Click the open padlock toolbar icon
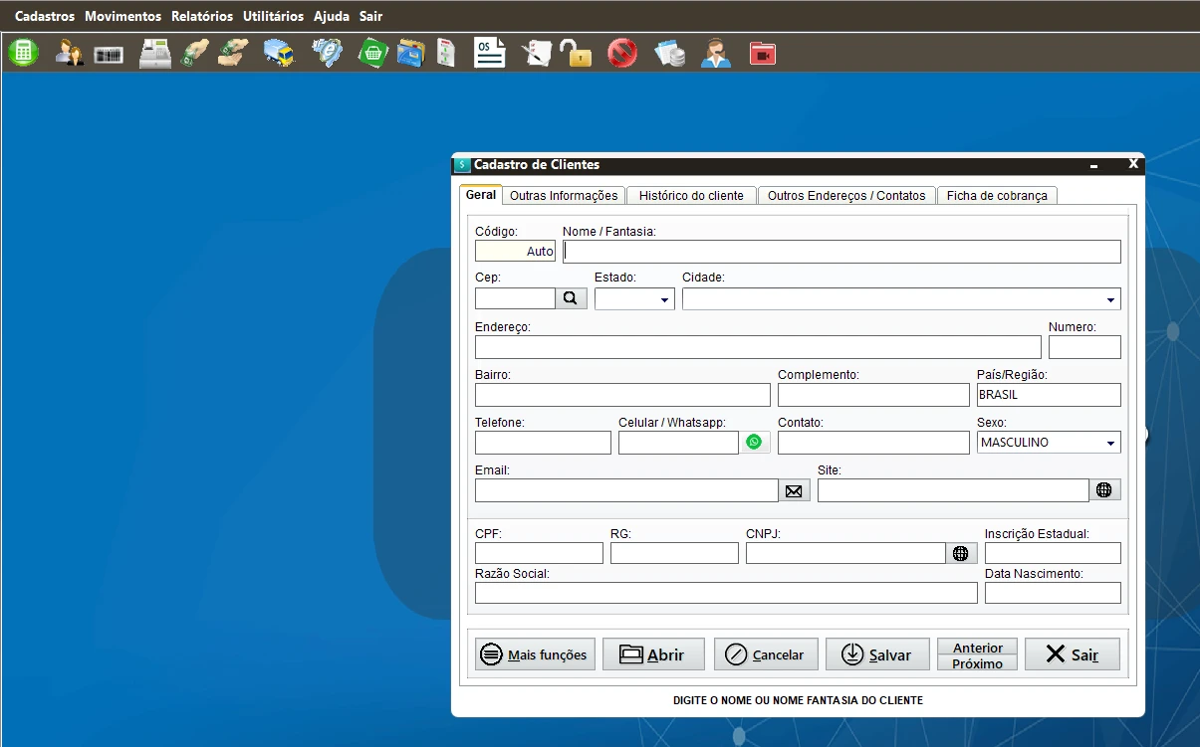The height and width of the screenshot is (747, 1200). (576, 53)
